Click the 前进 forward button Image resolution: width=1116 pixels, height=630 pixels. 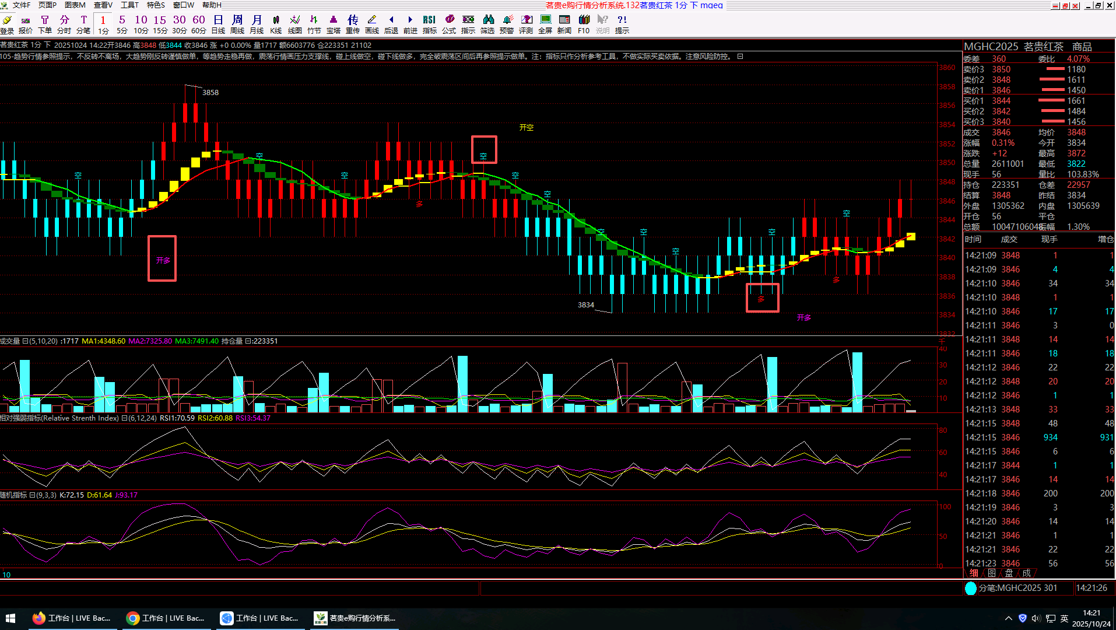pos(410,24)
